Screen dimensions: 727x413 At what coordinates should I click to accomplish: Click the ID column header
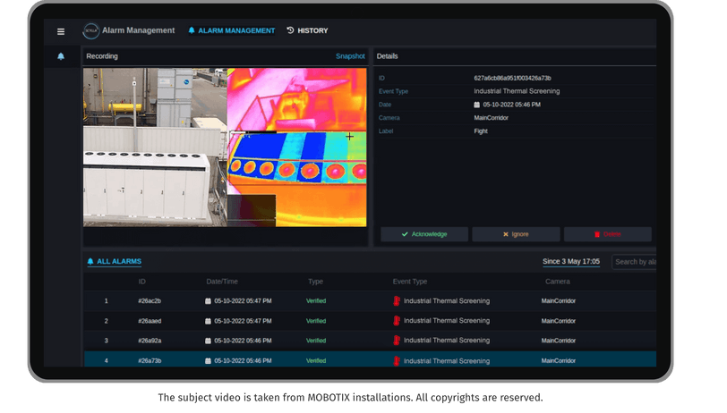[141, 282]
